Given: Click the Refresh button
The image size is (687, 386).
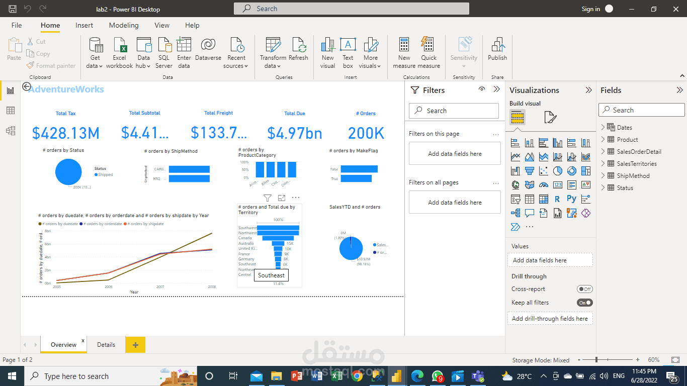Looking at the screenshot, I should (298, 49).
